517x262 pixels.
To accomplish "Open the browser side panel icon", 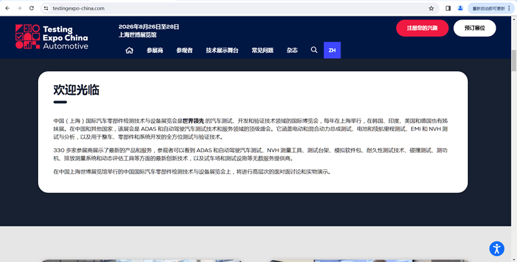I will pyautogui.click(x=448, y=8).
